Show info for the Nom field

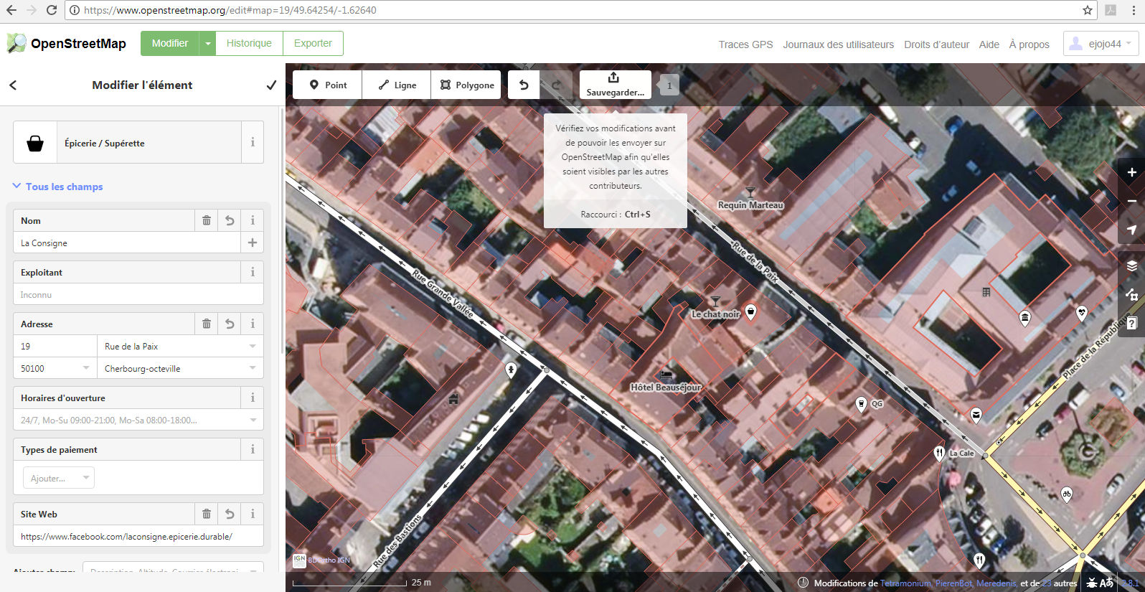(x=253, y=220)
